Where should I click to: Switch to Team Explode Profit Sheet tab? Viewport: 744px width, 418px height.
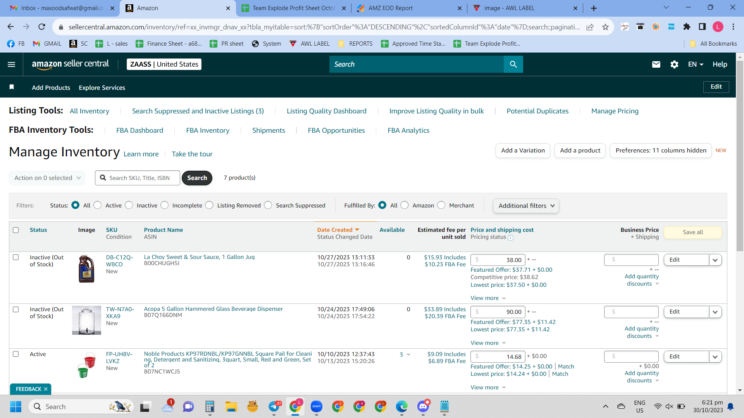click(293, 8)
